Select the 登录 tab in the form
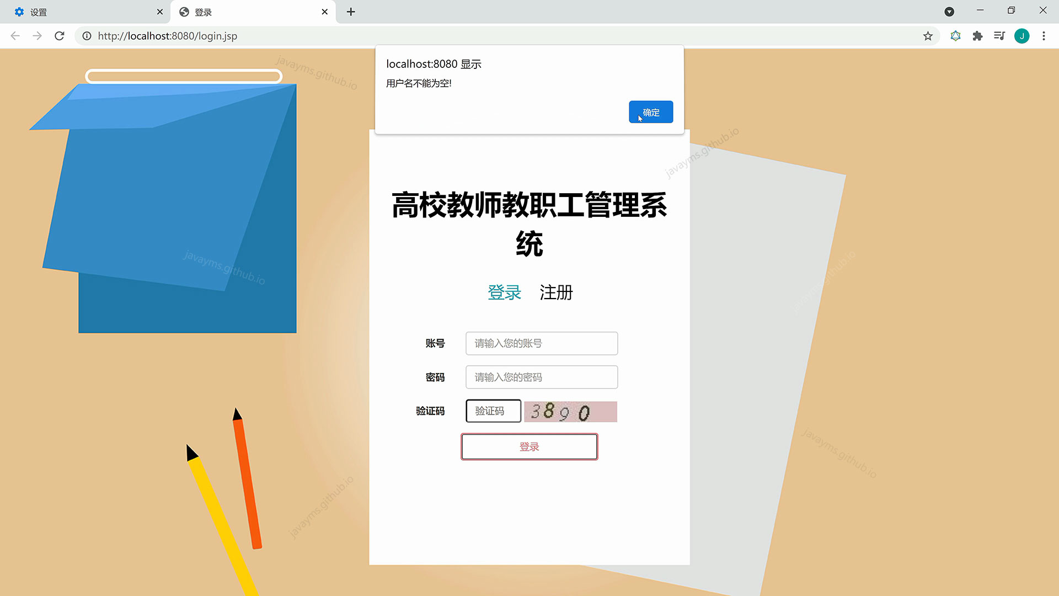The image size is (1059, 596). tap(504, 293)
